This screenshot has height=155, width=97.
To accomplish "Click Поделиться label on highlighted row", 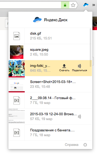I will [80, 70].
